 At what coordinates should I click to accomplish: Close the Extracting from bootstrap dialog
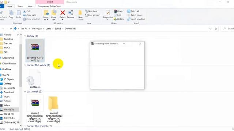pyautogui.click(x=140, y=44)
